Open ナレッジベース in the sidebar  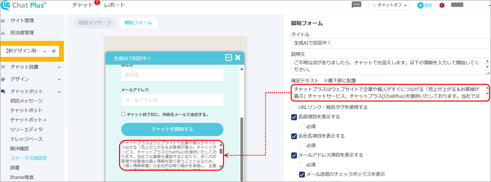click(26, 139)
